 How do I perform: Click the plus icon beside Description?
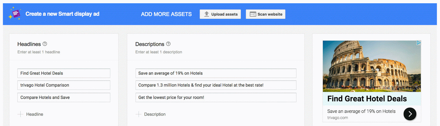point(139,114)
